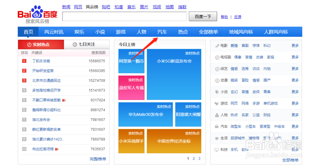Open the 首页 navigation tab
Viewport: 320px width, 166px height.
(28, 32)
